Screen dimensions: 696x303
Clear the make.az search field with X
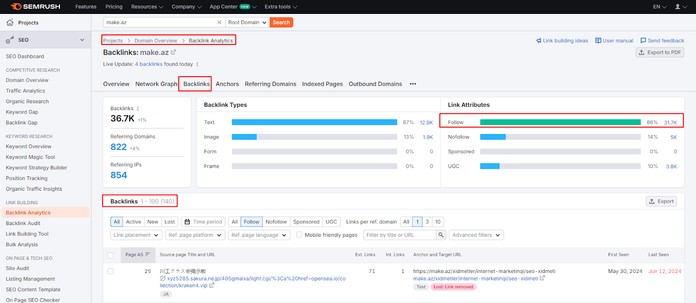point(219,22)
